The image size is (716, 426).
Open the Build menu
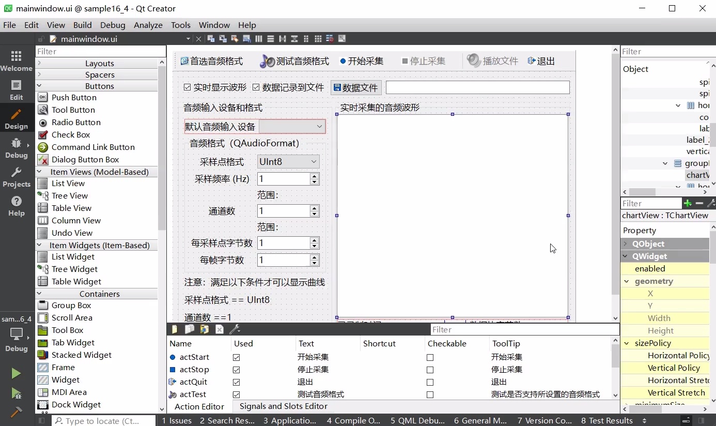[82, 25]
